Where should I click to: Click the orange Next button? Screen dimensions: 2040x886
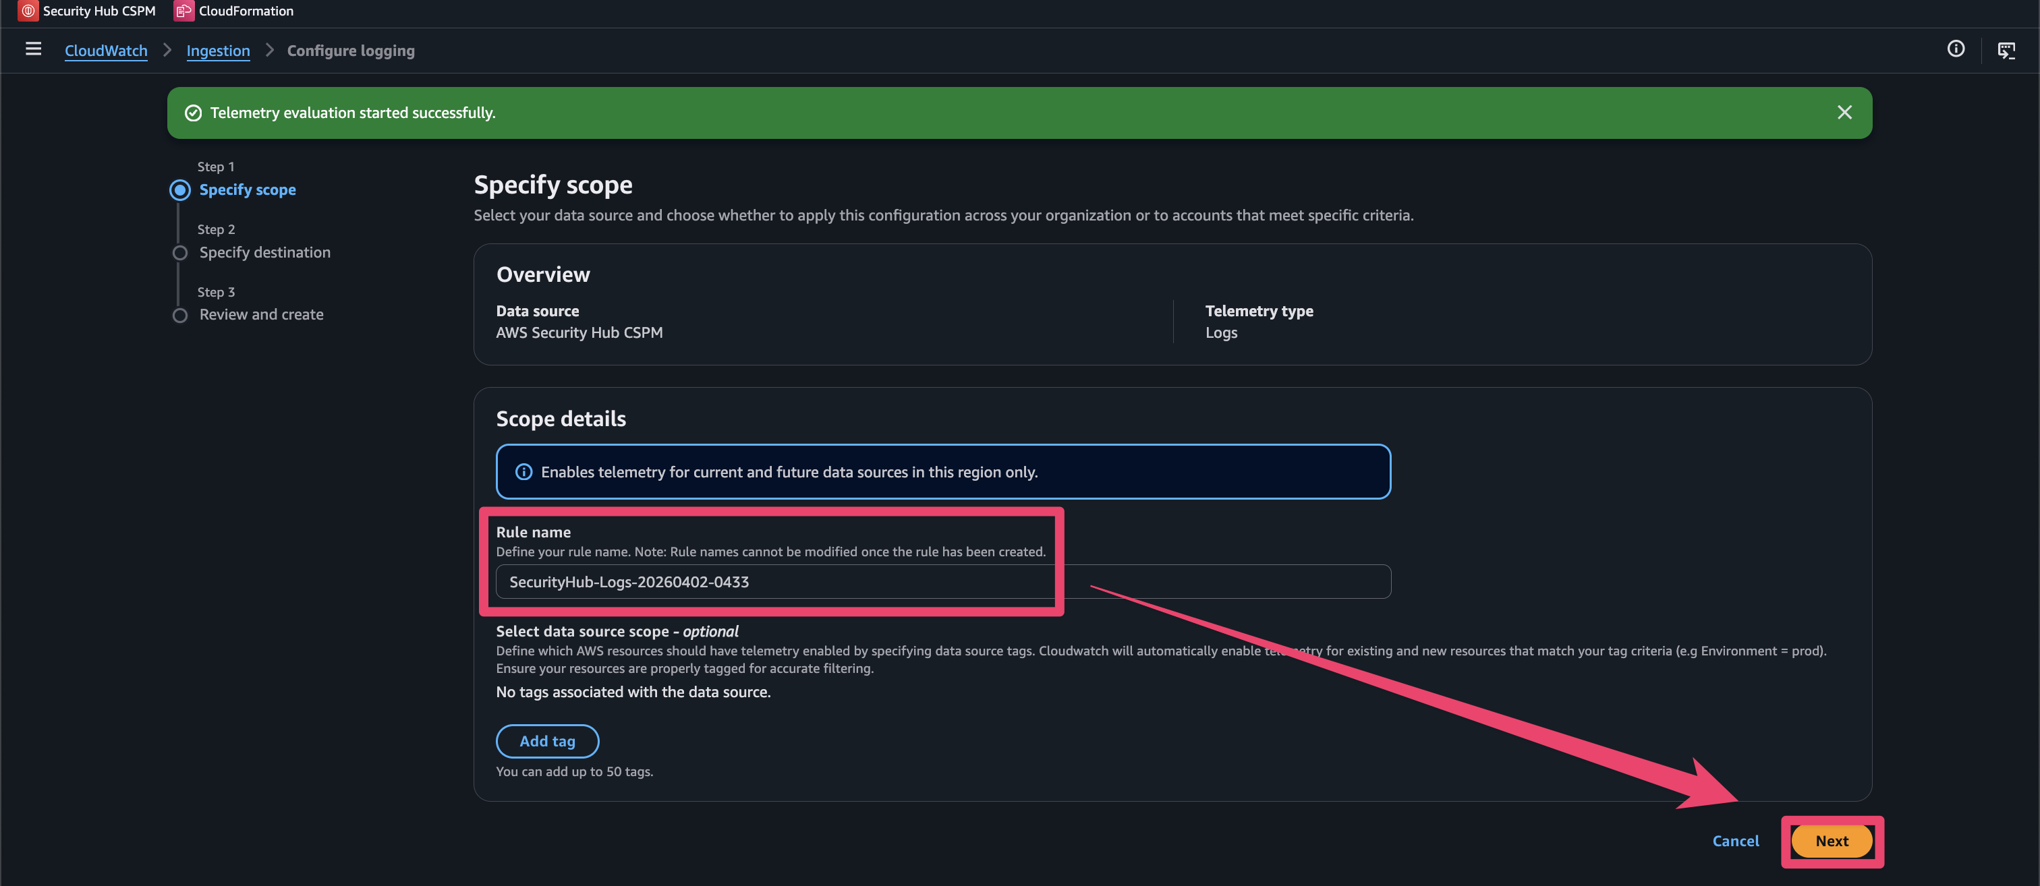pos(1831,841)
